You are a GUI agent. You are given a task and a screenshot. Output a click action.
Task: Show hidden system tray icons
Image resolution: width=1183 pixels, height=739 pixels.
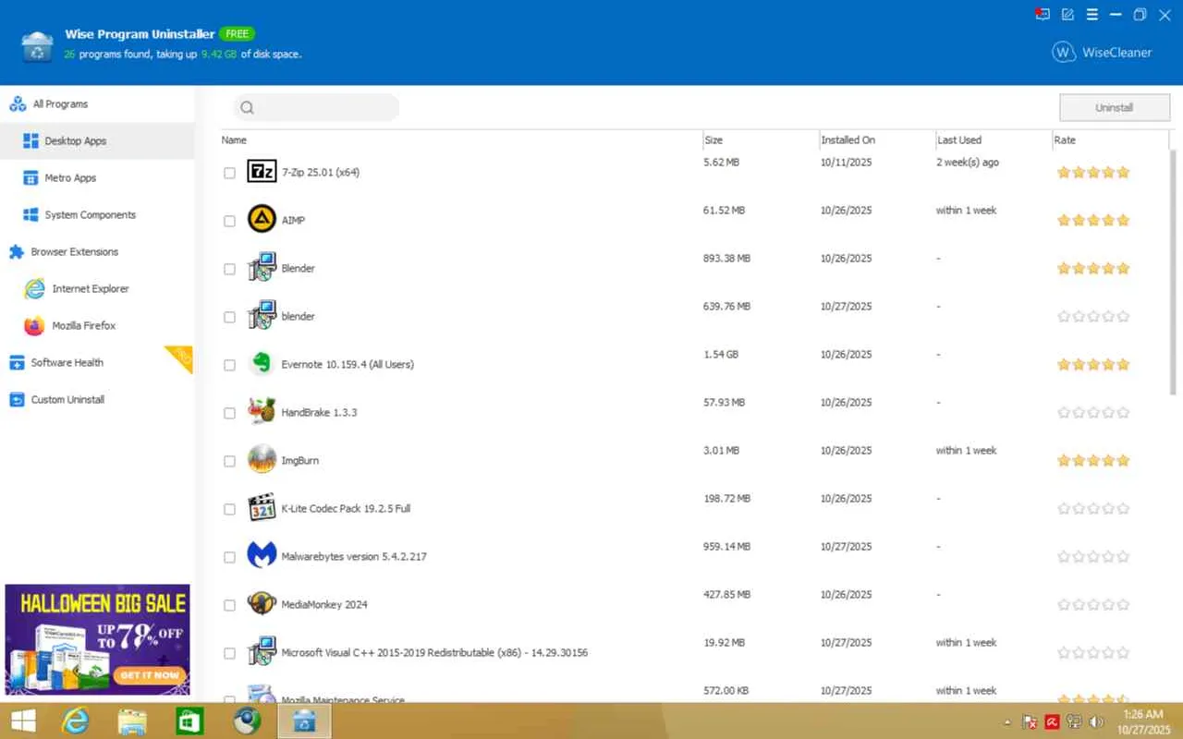[x=1007, y=721]
